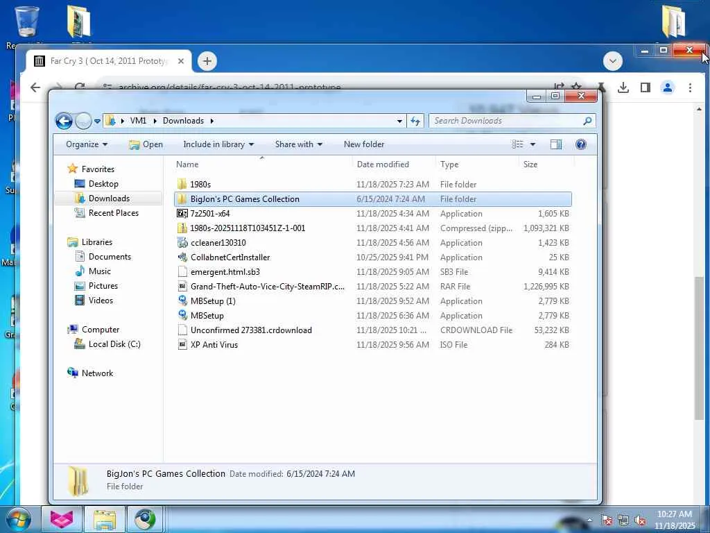Select the MBSetup file without (1)
Image resolution: width=710 pixels, height=533 pixels.
pyautogui.click(x=372, y=316)
